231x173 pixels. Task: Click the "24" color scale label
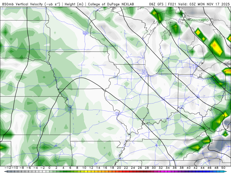tap(133, 168)
